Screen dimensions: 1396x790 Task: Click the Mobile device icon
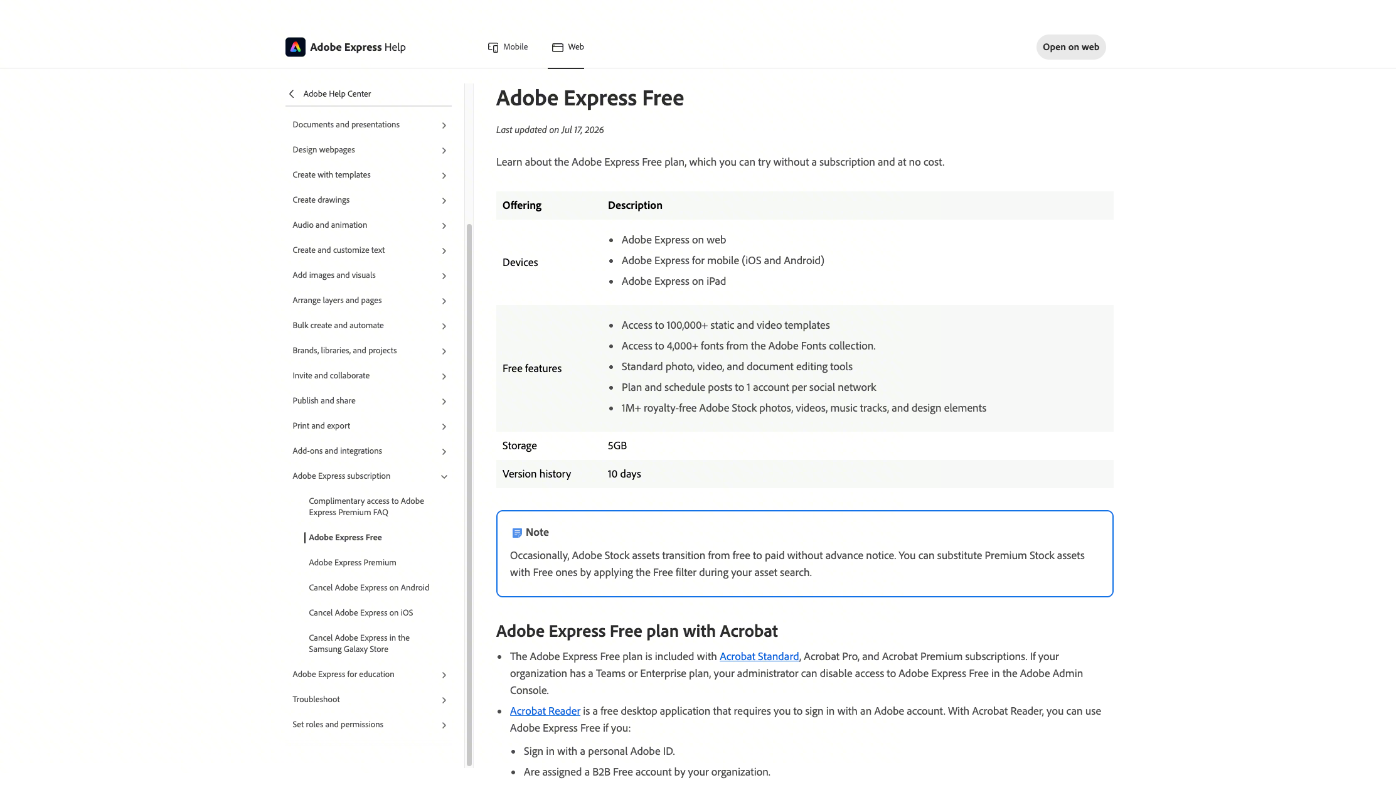click(493, 48)
